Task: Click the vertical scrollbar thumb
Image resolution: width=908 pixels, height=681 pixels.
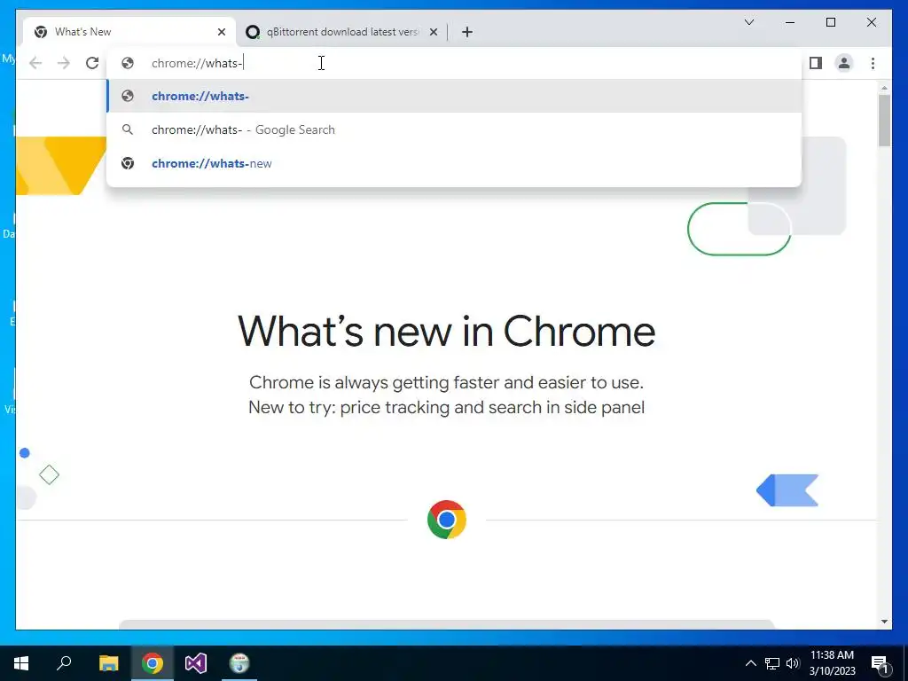Action: [x=884, y=120]
